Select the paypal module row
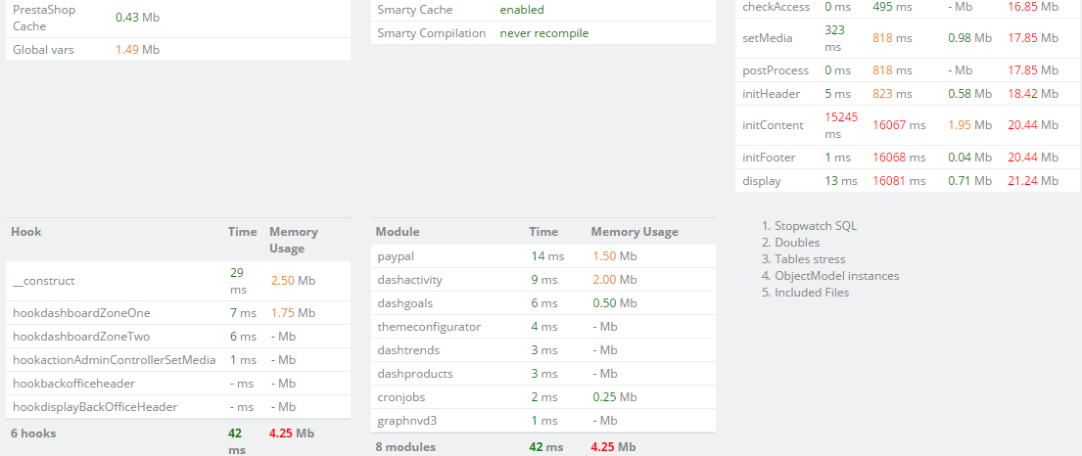 (543, 256)
